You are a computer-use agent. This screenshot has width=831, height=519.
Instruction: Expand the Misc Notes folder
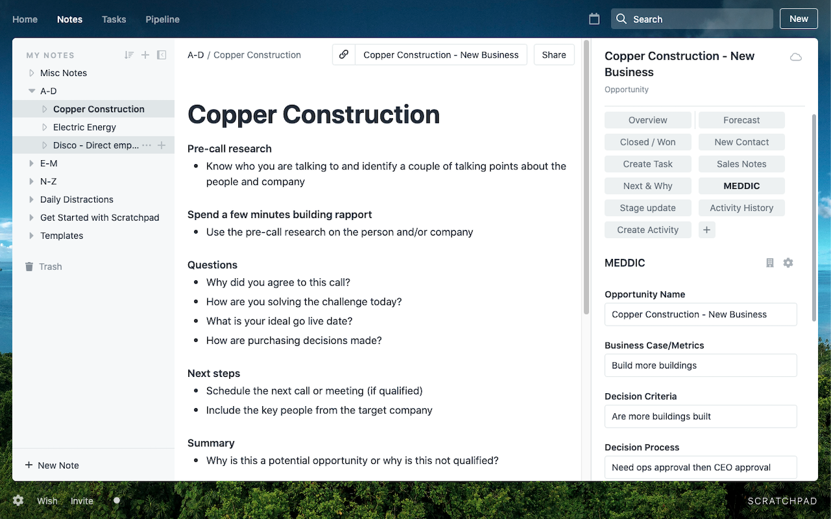click(31, 73)
